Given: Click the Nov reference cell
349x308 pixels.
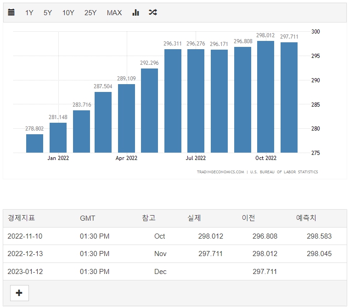Looking at the screenshot, I should [160, 254].
